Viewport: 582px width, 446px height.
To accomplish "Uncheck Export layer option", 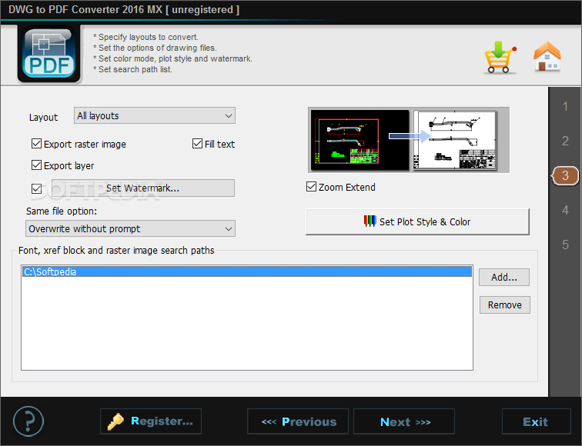I will click(36, 165).
